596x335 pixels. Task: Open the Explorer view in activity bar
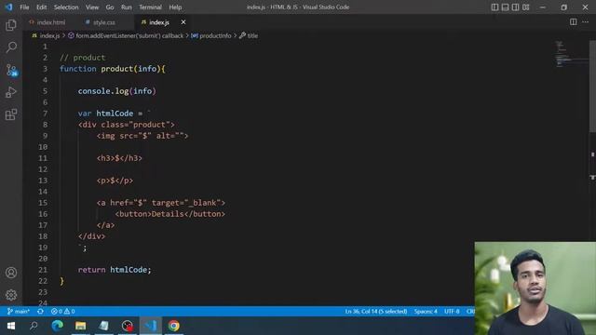(x=11, y=25)
